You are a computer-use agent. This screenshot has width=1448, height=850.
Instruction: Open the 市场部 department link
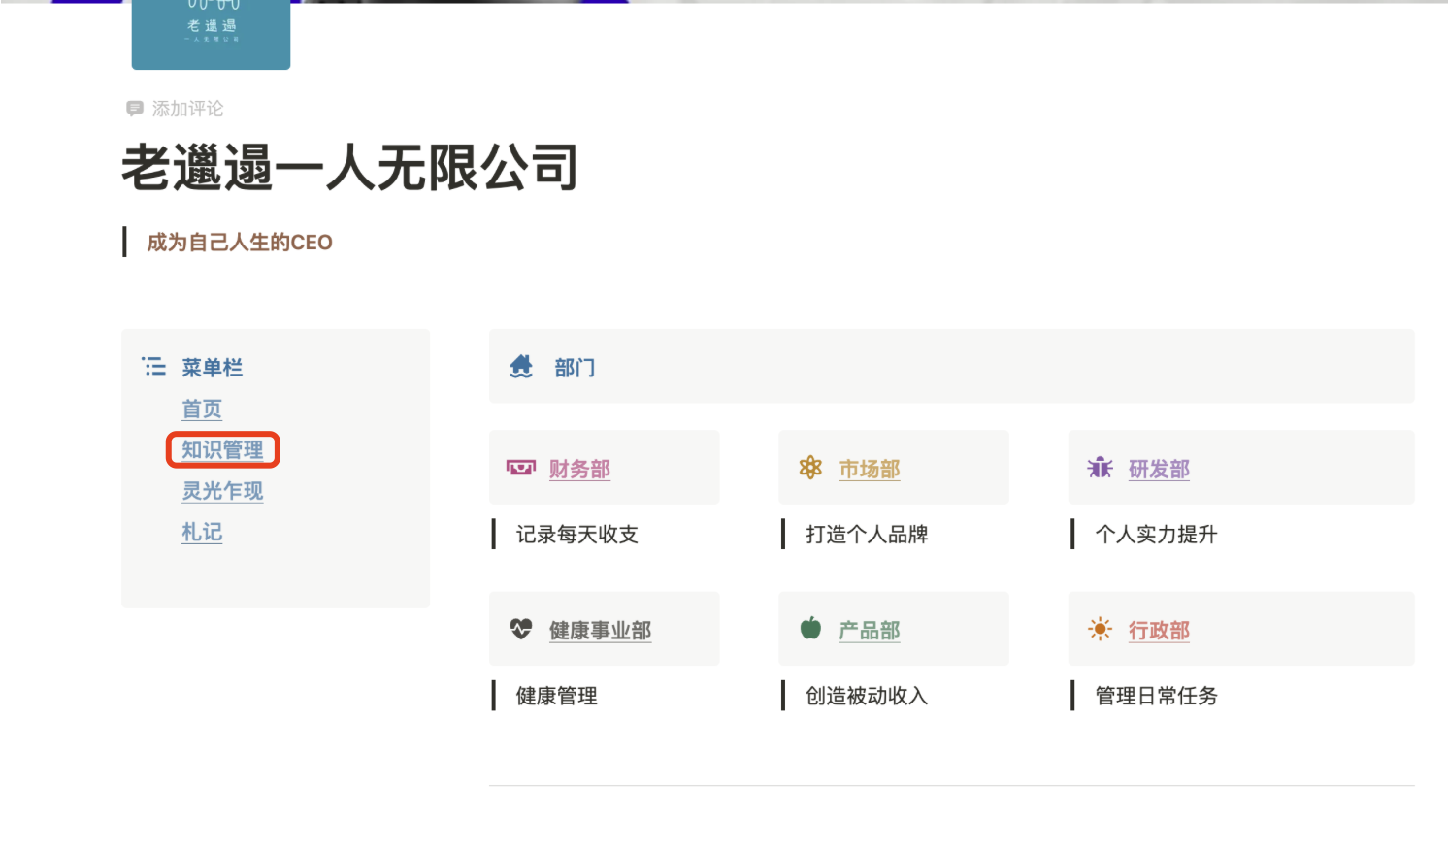(870, 469)
